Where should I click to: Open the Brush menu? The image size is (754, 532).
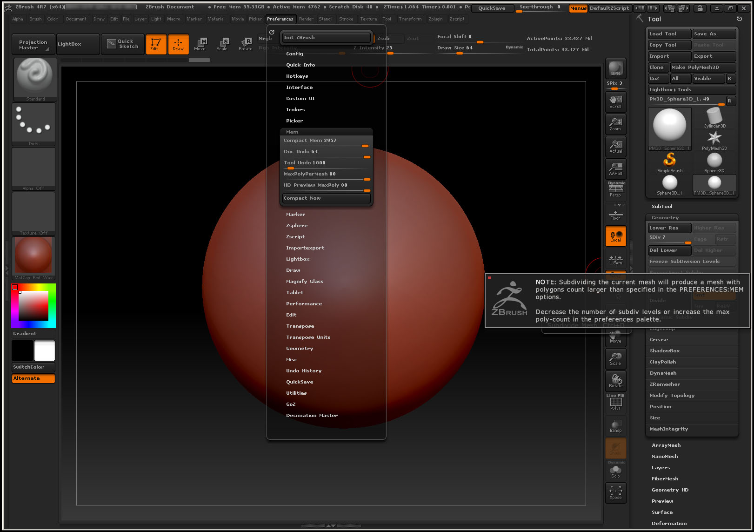coord(35,19)
